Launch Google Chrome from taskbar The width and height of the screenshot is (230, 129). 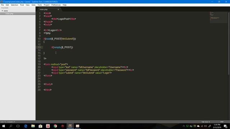[x=55, y=126]
